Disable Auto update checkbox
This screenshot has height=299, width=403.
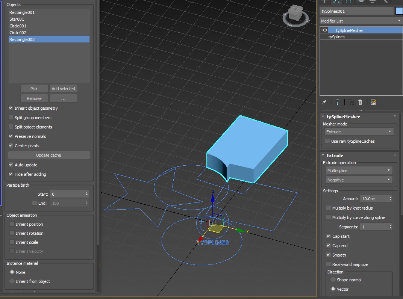pyautogui.click(x=11, y=165)
